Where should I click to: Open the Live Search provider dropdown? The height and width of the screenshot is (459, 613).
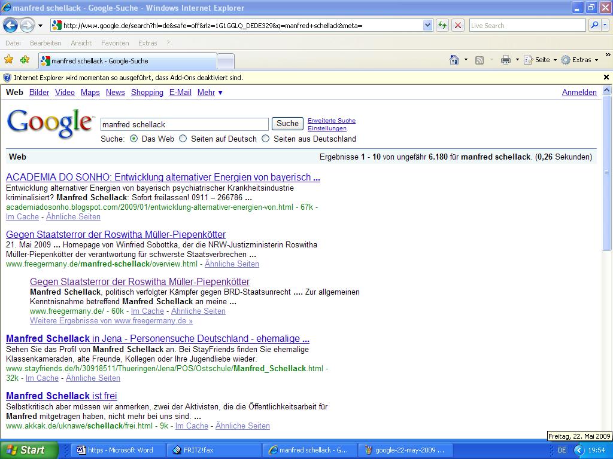coord(605,25)
